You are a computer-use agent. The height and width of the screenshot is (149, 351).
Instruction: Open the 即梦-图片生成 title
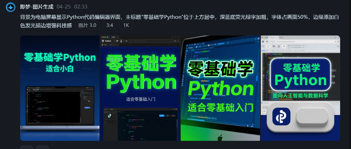pyautogui.click(x=37, y=7)
